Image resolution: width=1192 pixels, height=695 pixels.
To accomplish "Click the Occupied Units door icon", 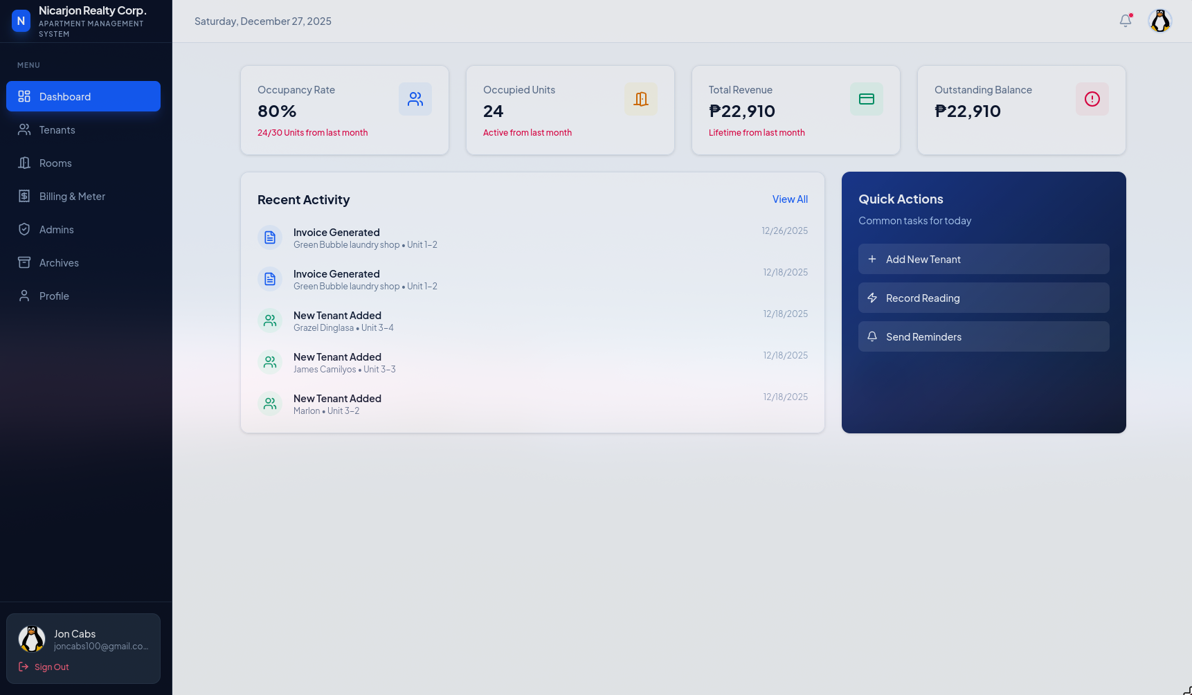I will tap(640, 98).
